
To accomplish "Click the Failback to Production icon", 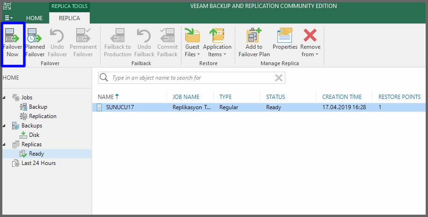I will 117,36.
